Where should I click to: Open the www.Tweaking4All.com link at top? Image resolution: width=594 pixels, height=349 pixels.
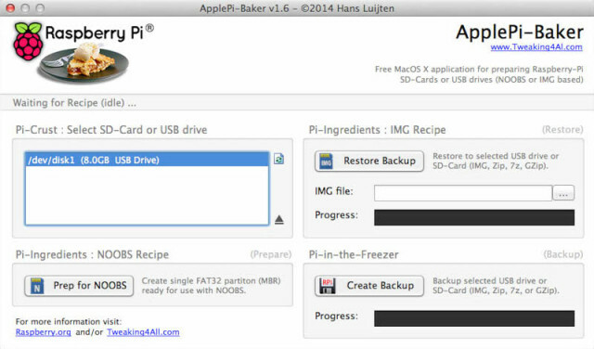point(536,47)
